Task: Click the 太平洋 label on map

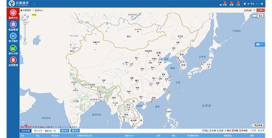Action: tap(206, 106)
